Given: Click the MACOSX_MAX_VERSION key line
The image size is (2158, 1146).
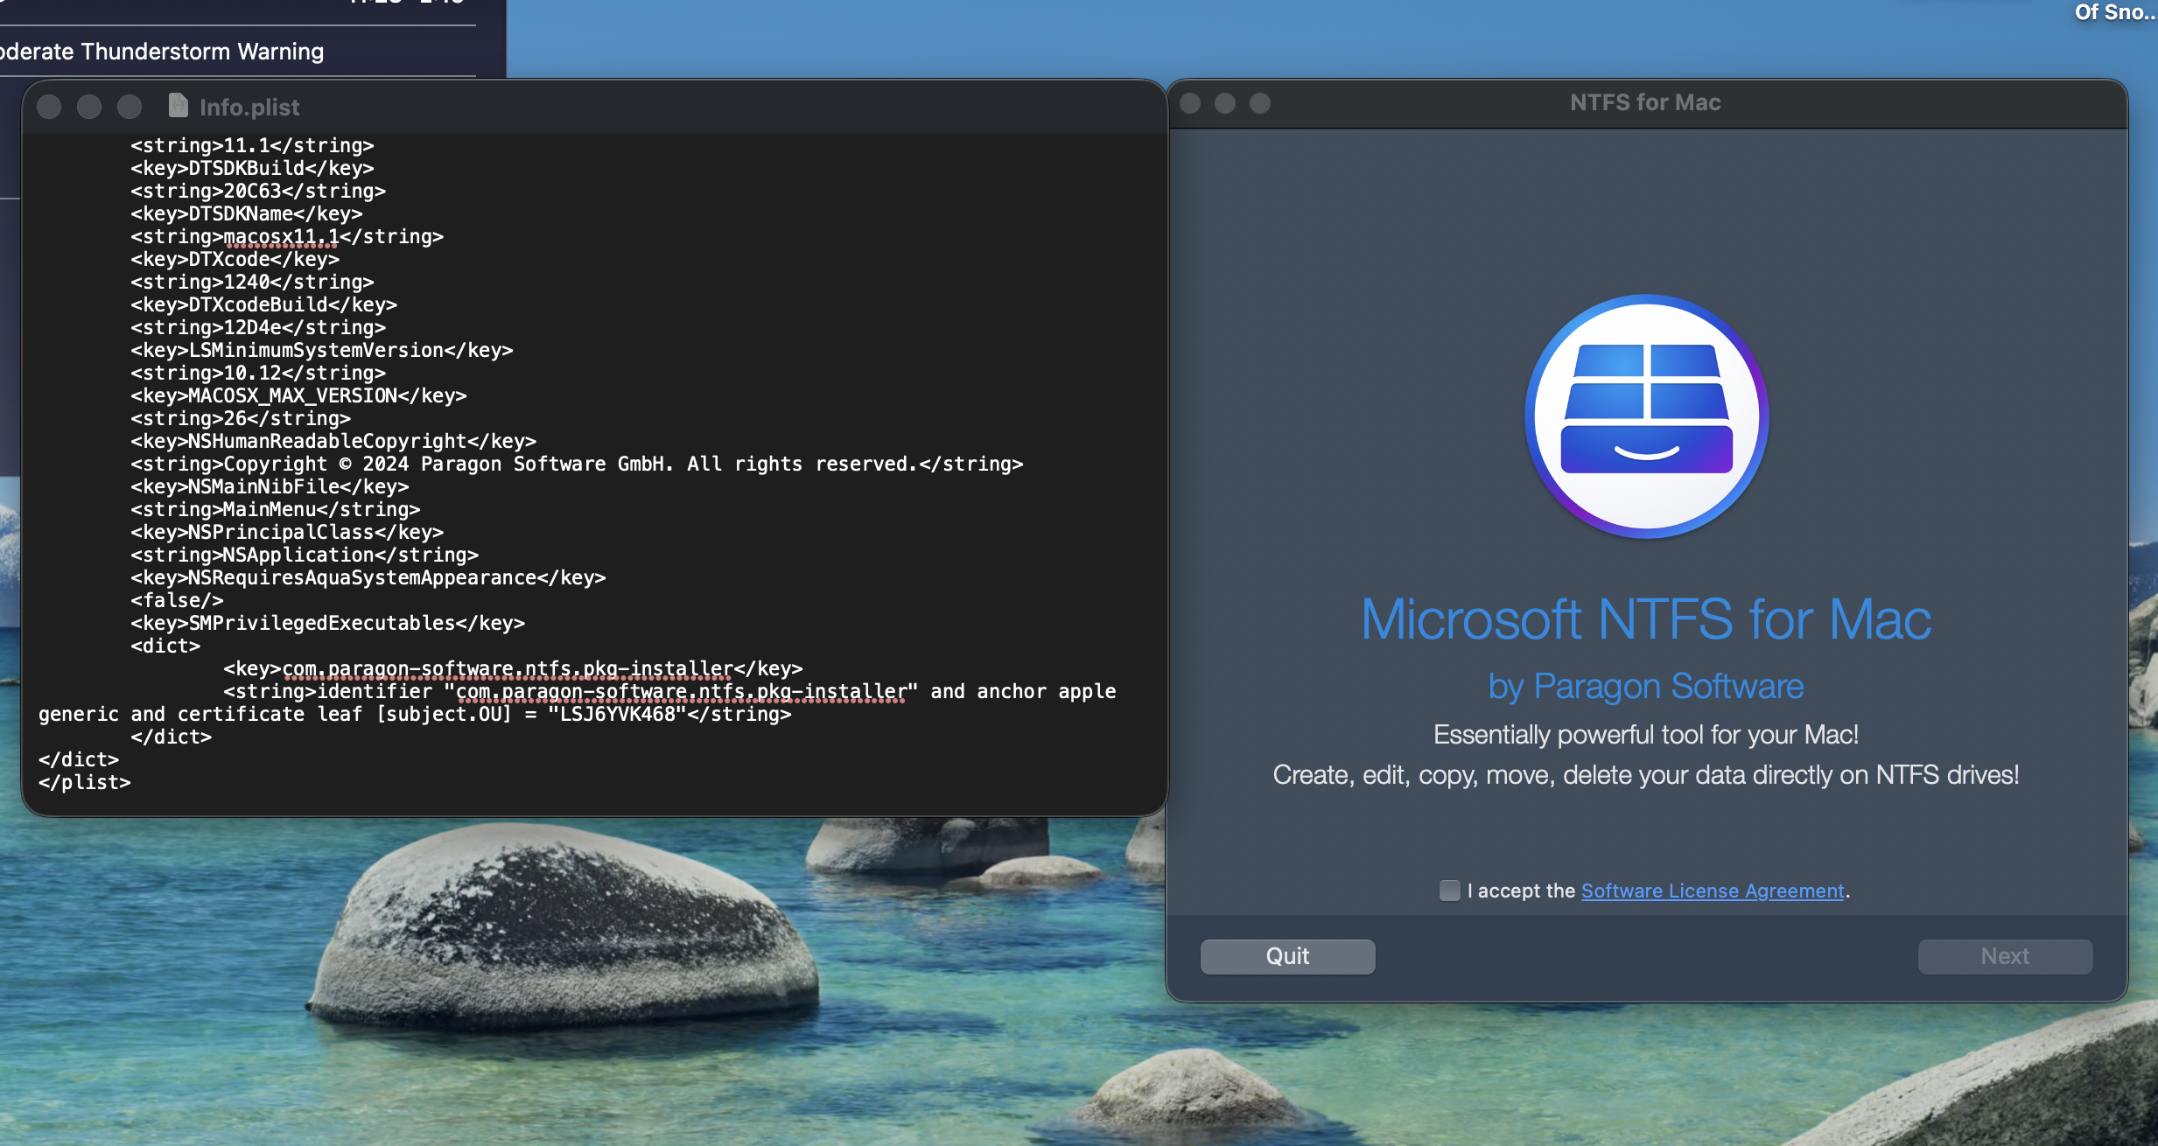Looking at the screenshot, I should coord(298,395).
